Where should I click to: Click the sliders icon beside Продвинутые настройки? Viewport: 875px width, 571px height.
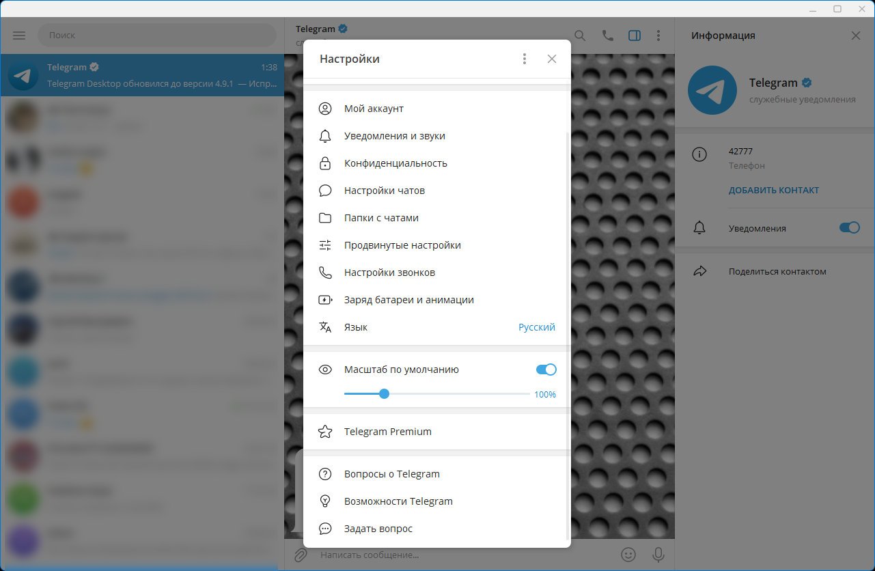coord(325,245)
